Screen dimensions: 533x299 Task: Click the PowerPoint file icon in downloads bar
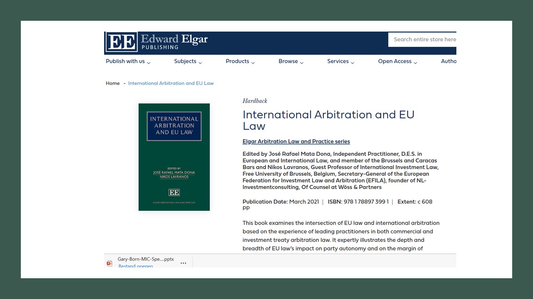[110, 263]
